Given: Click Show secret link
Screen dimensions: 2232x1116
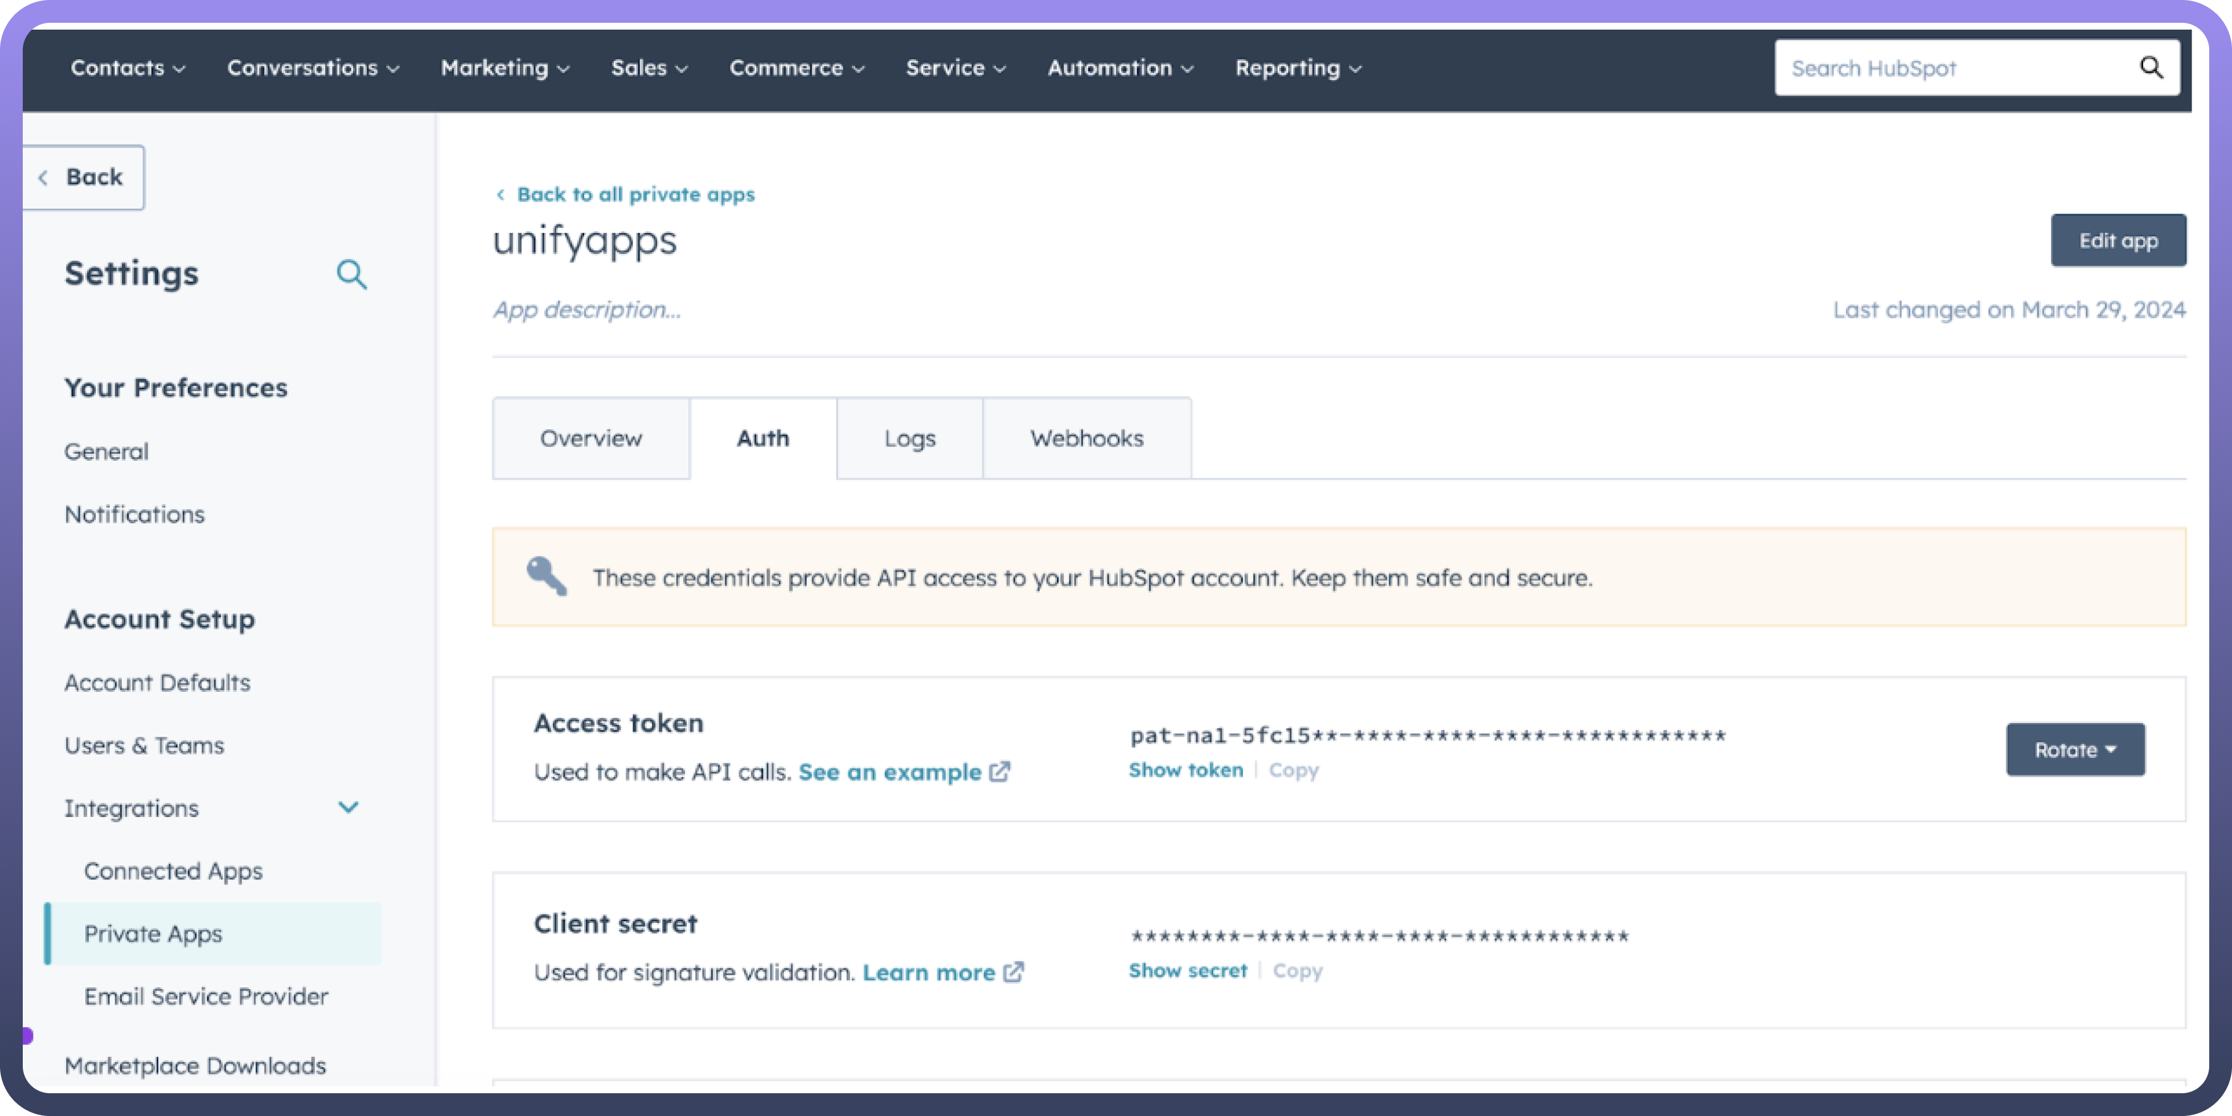Looking at the screenshot, I should (1187, 970).
